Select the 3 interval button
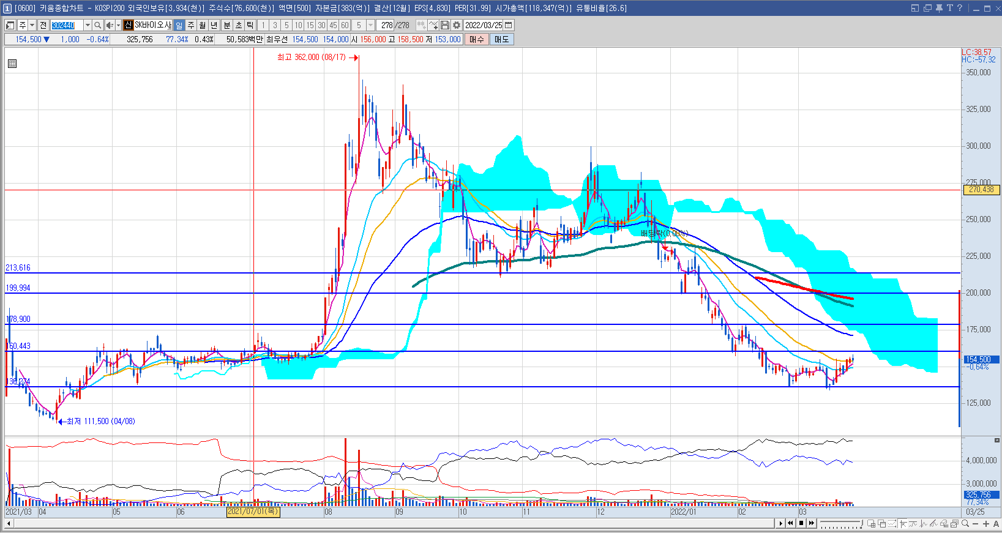The image size is (1002, 533). click(x=275, y=25)
